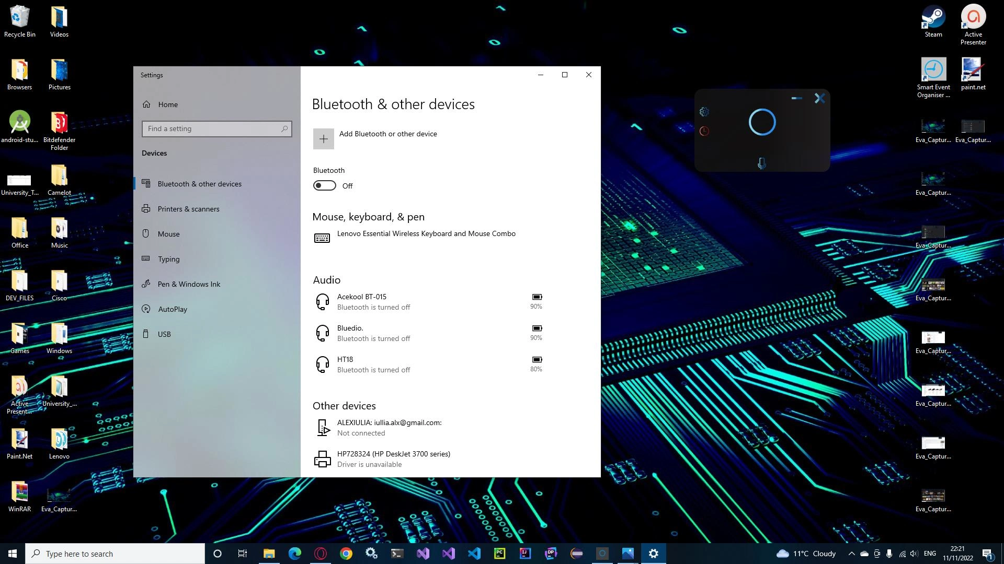
Task: Open the notification action center icon
Action: 987,554
